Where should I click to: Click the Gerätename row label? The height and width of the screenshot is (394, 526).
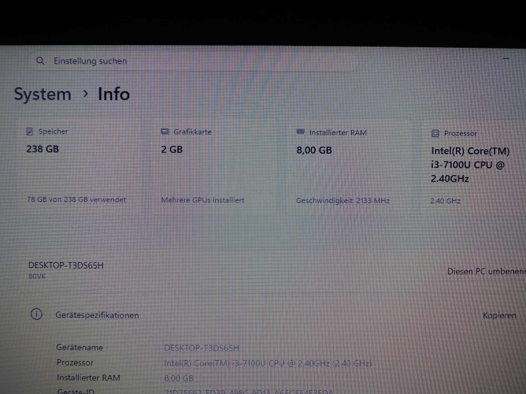click(80, 347)
